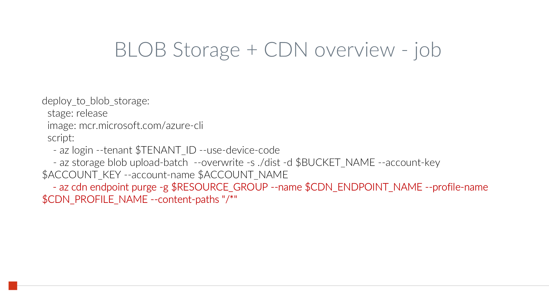Viewport: 549px width, 308px height.
Task: Click the --use-device-code flag
Action: point(239,150)
